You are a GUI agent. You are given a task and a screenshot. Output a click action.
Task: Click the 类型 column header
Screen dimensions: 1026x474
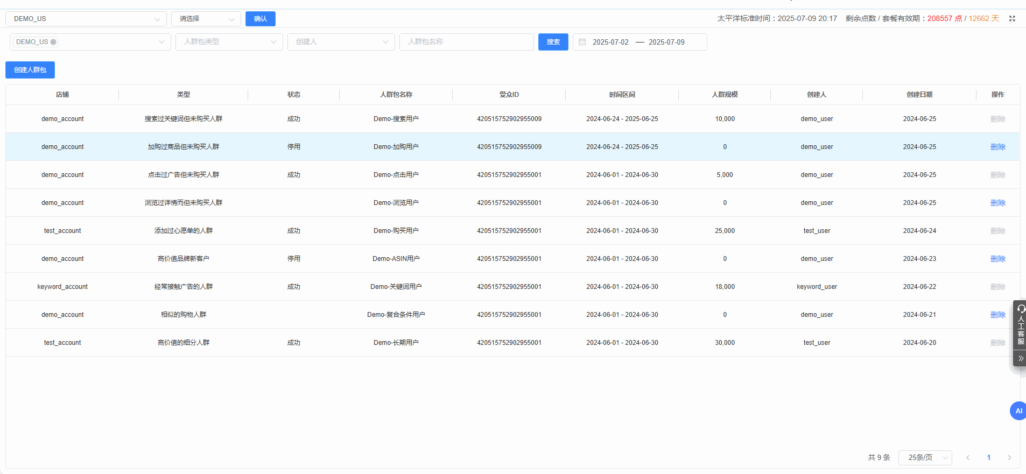tap(184, 95)
